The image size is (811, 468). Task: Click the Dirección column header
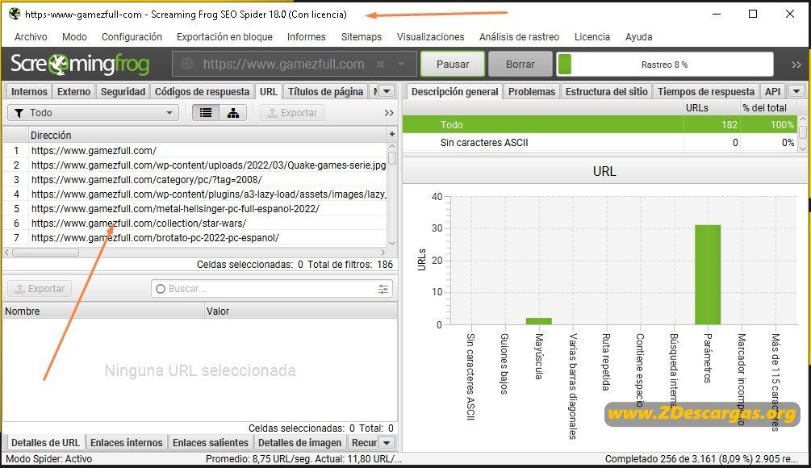(x=207, y=135)
